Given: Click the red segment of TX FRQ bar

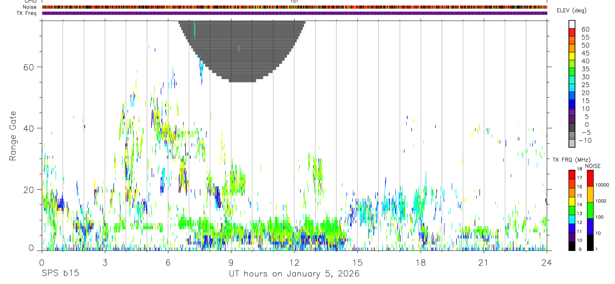Looking at the screenshot, I should click(x=572, y=174).
